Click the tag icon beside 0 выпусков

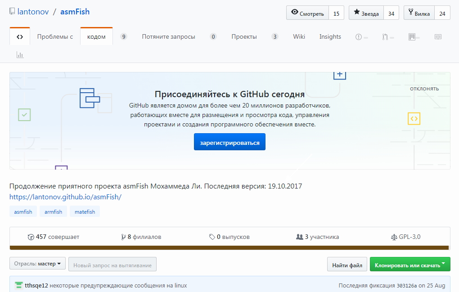pyautogui.click(x=212, y=237)
